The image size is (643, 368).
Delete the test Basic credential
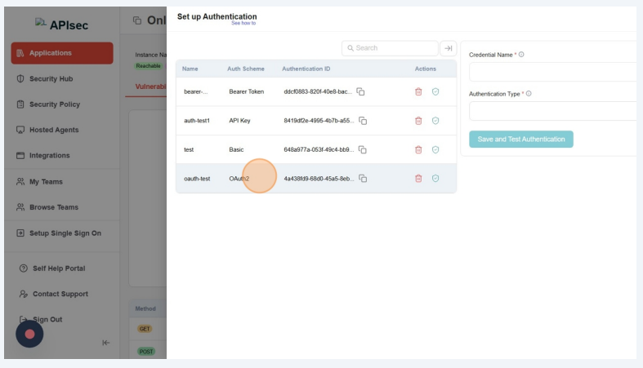(418, 150)
